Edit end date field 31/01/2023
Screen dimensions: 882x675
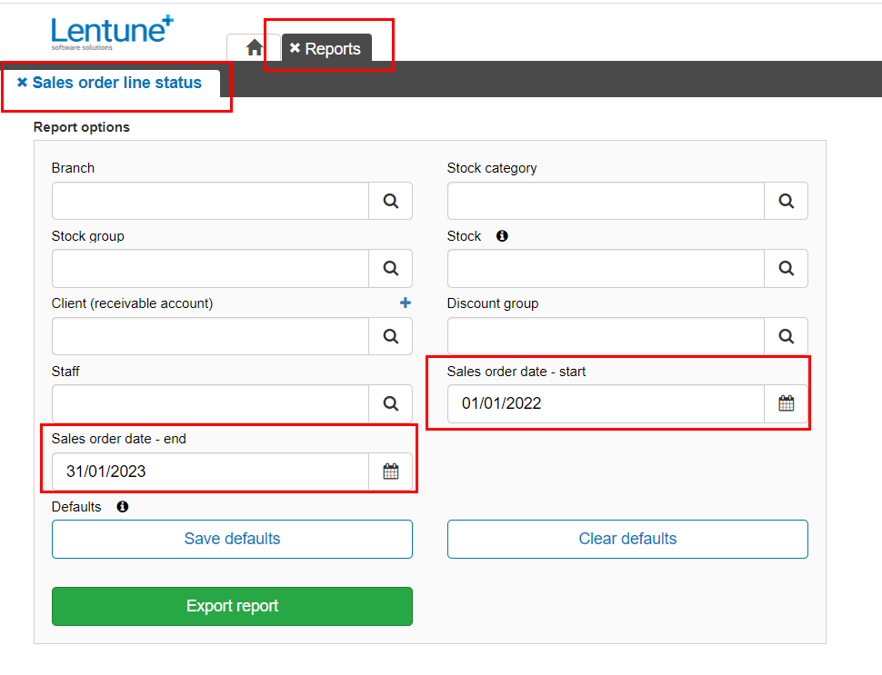pos(210,471)
